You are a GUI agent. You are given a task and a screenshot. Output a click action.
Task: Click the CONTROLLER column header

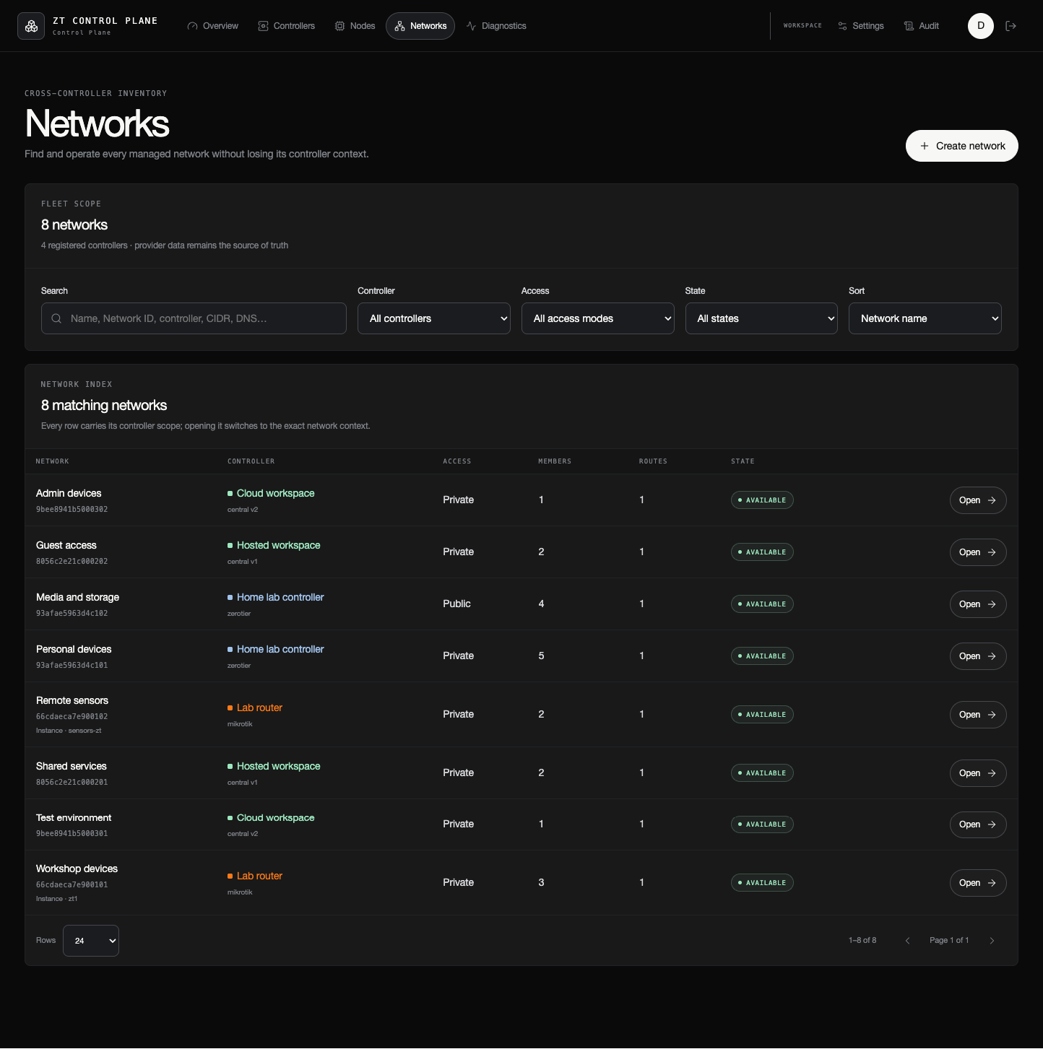(x=251, y=461)
